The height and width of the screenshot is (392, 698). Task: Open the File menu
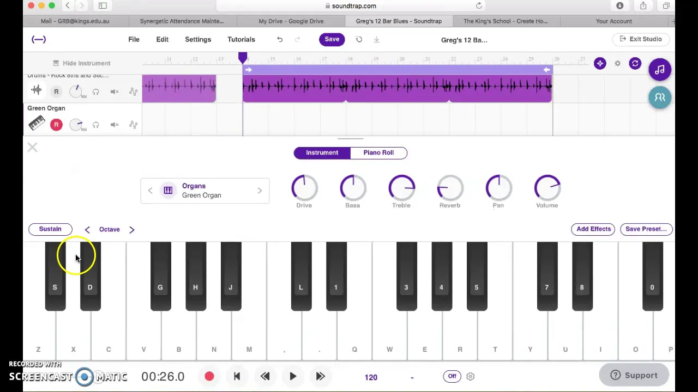point(134,39)
